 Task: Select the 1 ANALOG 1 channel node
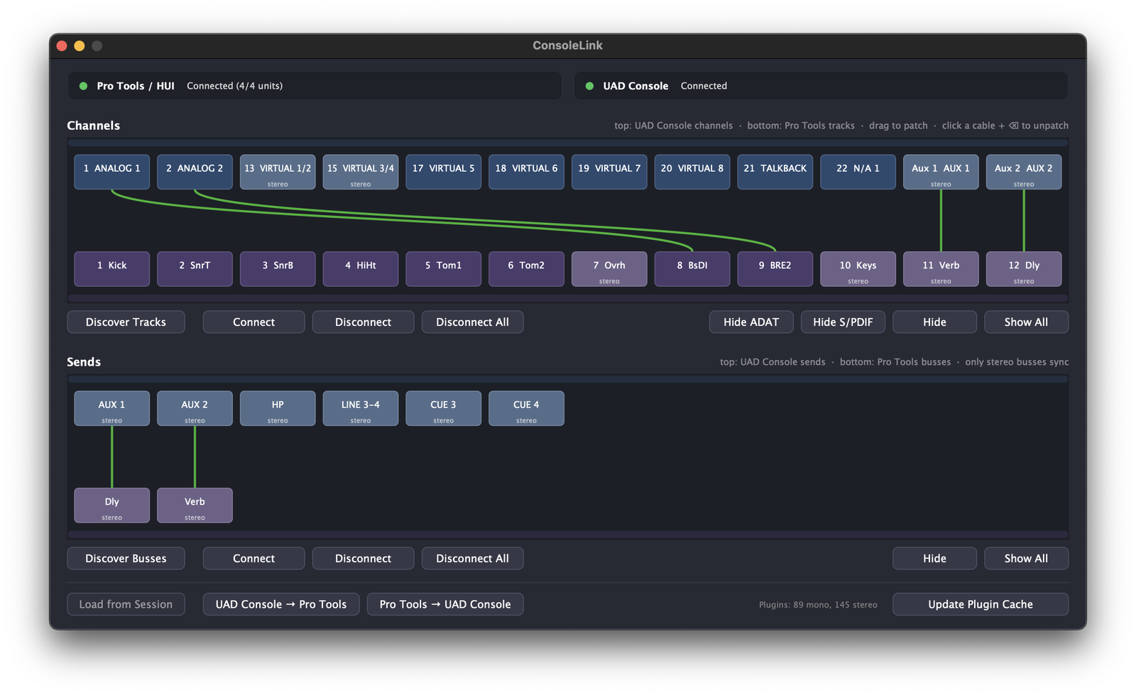pos(111,172)
